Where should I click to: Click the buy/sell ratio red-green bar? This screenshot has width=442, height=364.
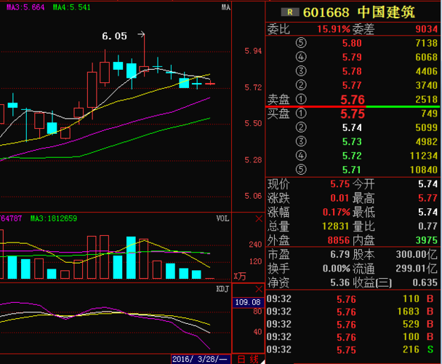[x=353, y=107]
